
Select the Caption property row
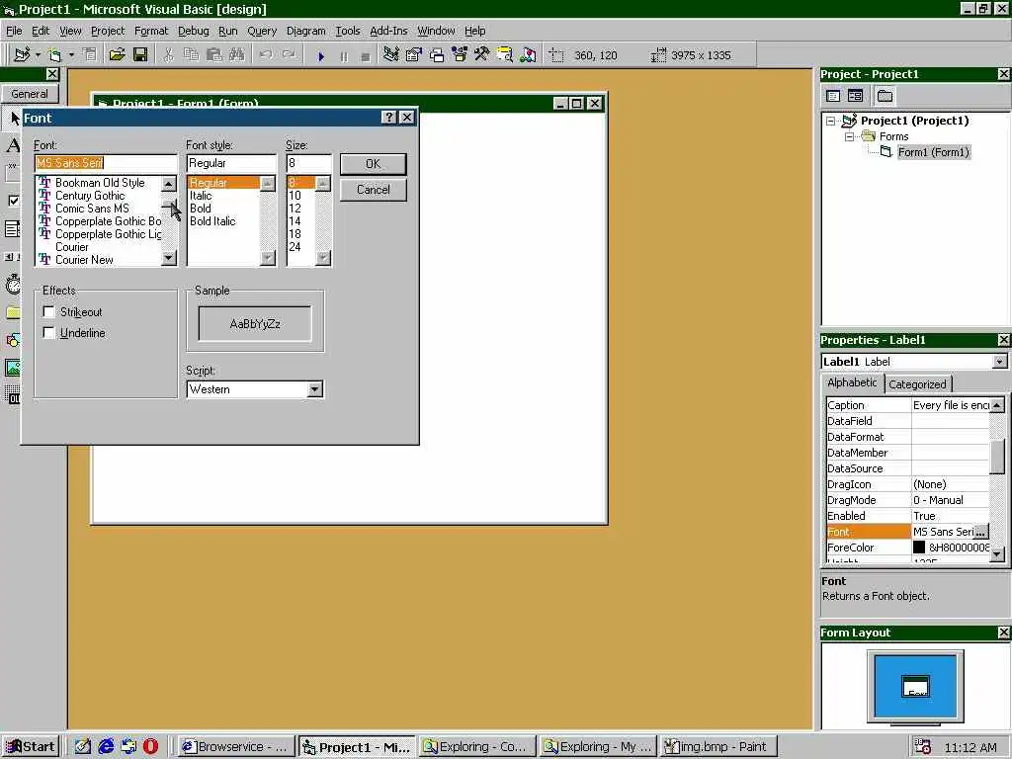pos(907,405)
